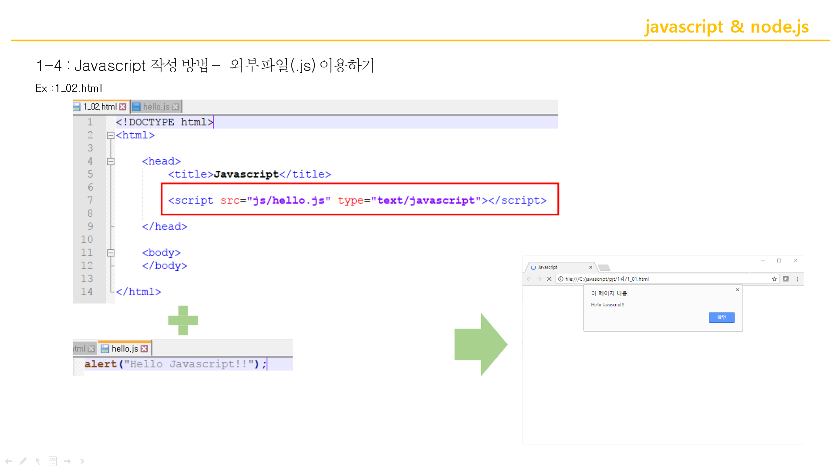Maximize the browser window
836x470 pixels.
click(x=779, y=261)
